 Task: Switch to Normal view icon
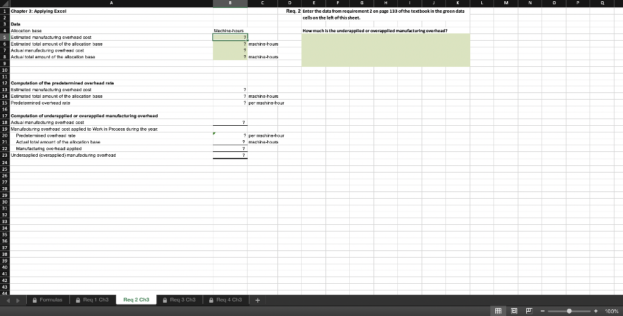tap(498, 311)
